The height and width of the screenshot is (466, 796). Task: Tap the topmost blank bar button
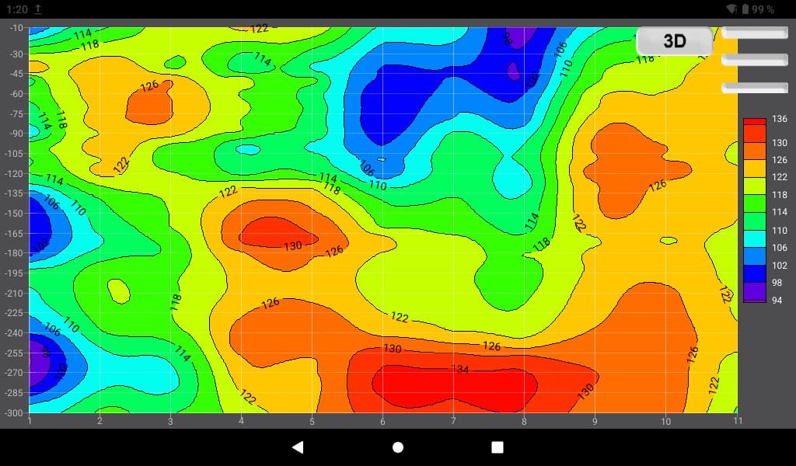[754, 33]
